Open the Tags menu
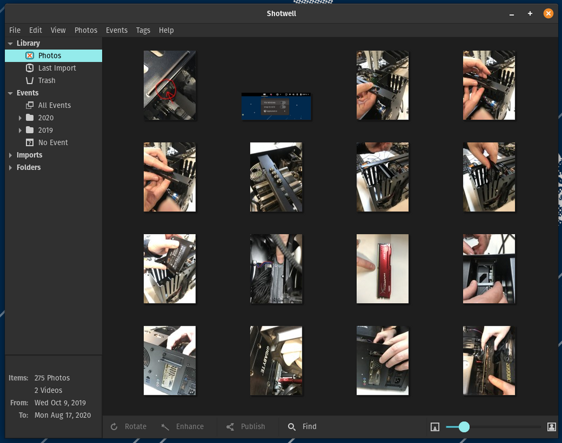The width and height of the screenshot is (562, 443). point(143,30)
